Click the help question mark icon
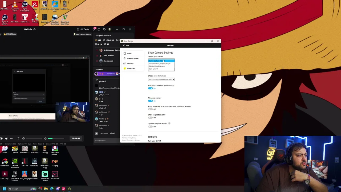341x192 pixels. point(99,29)
